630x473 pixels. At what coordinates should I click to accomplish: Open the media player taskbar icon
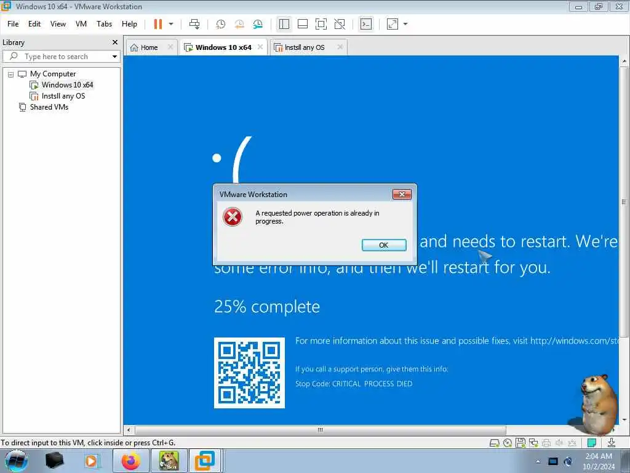click(x=92, y=461)
